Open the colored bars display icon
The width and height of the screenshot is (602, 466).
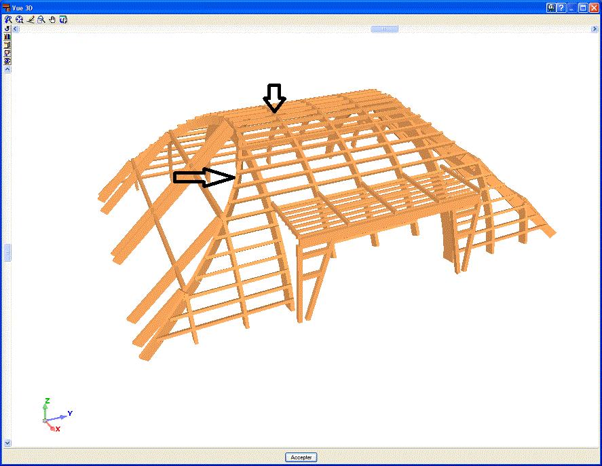7,37
